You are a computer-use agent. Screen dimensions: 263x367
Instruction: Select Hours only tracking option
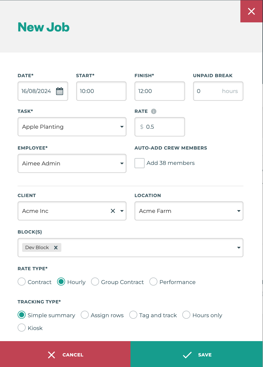pos(186,315)
